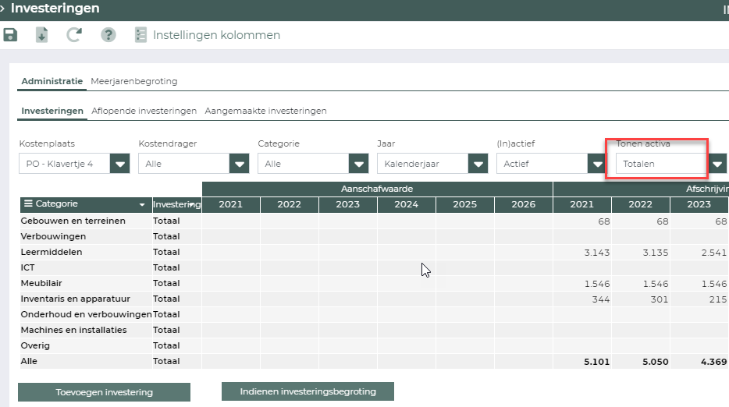Image resolution: width=729 pixels, height=407 pixels.
Task: Click the hamburger icon in Categorie header
Action: click(28, 204)
